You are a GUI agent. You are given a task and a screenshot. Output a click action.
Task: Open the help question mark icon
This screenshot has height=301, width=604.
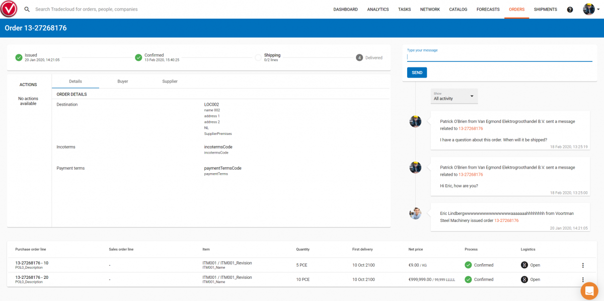(x=569, y=9)
